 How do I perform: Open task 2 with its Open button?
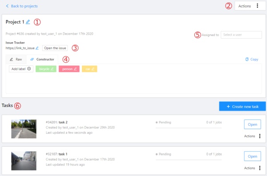pyautogui.click(x=252, y=124)
